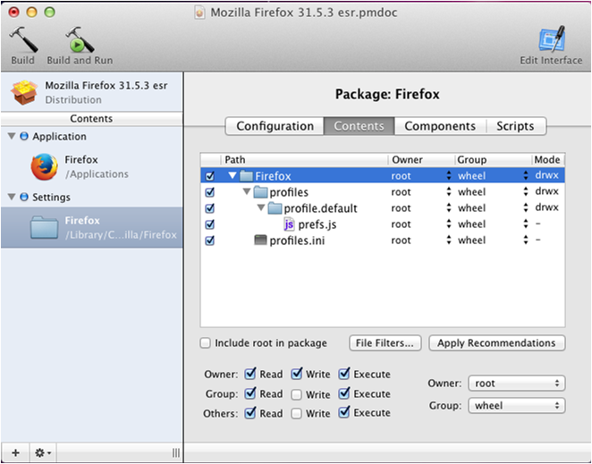Click the Group column header
The image size is (592, 464).
pyautogui.click(x=493, y=160)
